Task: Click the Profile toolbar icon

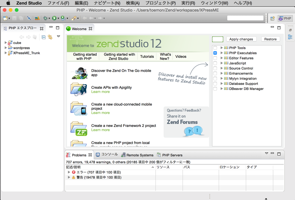Action: [x=63, y=18]
